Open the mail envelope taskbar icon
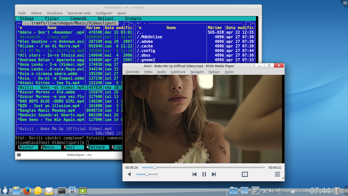This screenshot has width=348, height=196. [49, 191]
